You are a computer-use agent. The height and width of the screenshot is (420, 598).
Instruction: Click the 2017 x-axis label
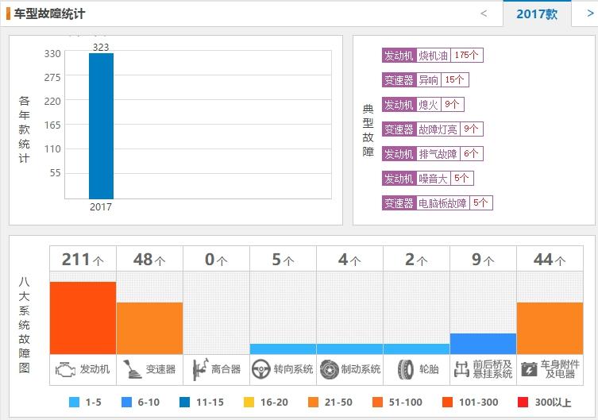coord(101,206)
